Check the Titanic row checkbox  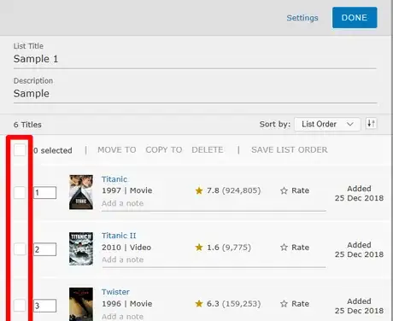20,193
